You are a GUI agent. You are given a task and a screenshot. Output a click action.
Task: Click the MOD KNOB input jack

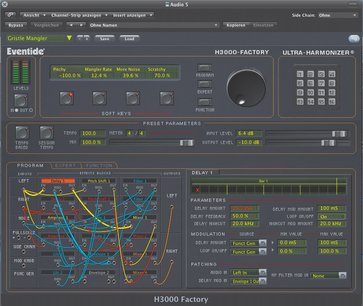pos(23,266)
